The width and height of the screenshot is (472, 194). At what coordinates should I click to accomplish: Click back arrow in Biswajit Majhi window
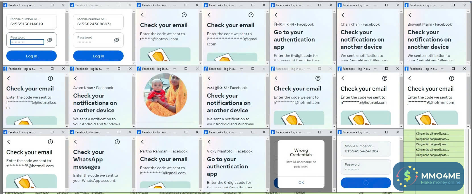pos(409,15)
